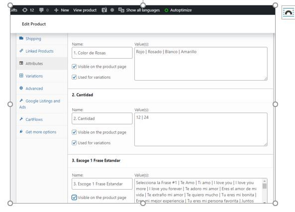
Task: Click the layout options icon outside the image
Action: pyautogui.click(x=288, y=12)
